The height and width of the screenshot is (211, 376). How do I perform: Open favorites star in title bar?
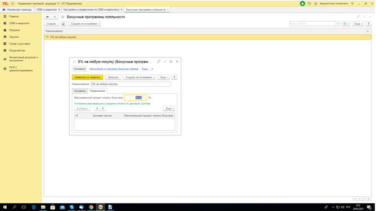pos(316,3)
